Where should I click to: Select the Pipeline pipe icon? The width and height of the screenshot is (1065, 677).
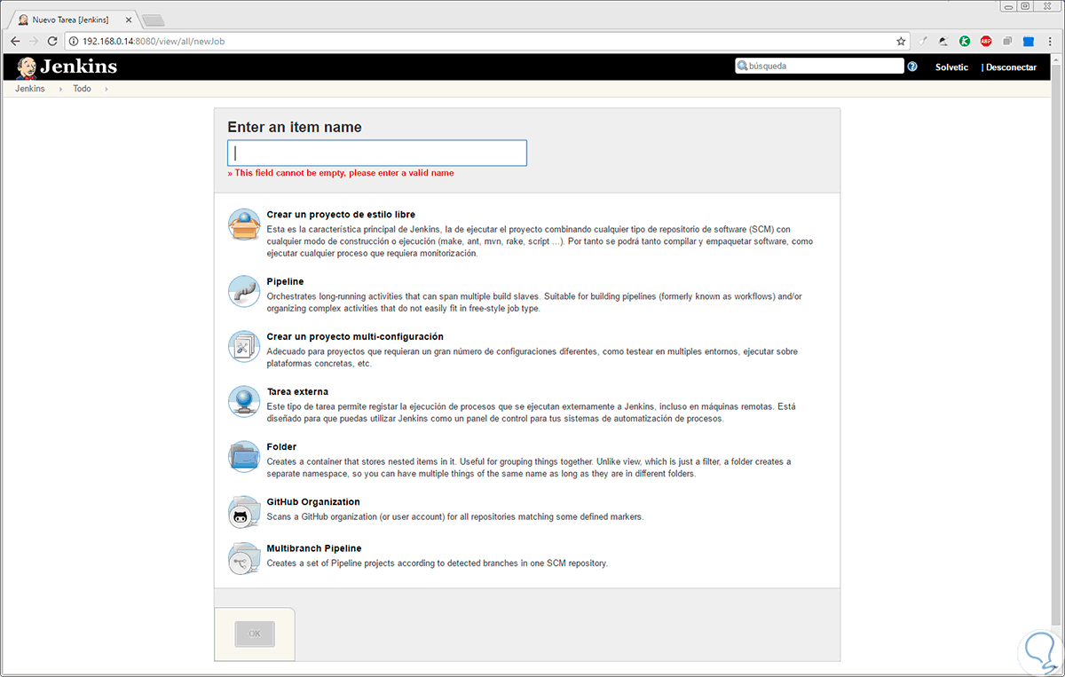point(244,291)
